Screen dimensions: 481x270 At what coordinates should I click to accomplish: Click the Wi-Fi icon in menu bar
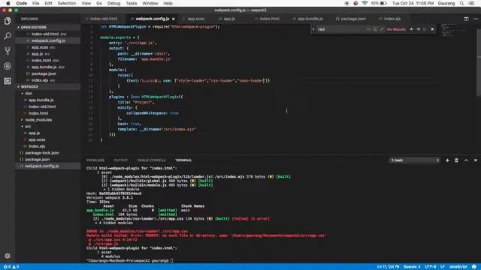(365, 3)
